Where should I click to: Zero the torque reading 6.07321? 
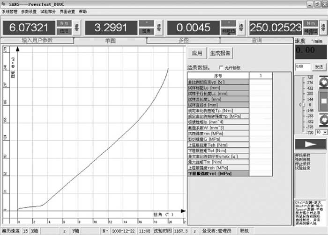(76, 27)
